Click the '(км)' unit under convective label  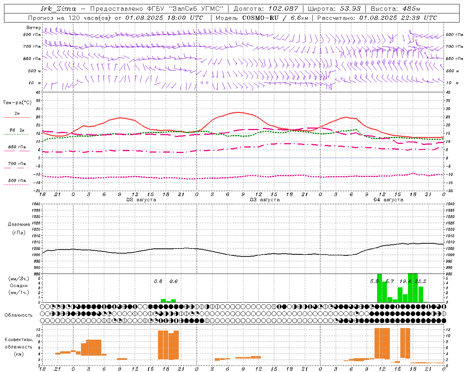(19, 354)
